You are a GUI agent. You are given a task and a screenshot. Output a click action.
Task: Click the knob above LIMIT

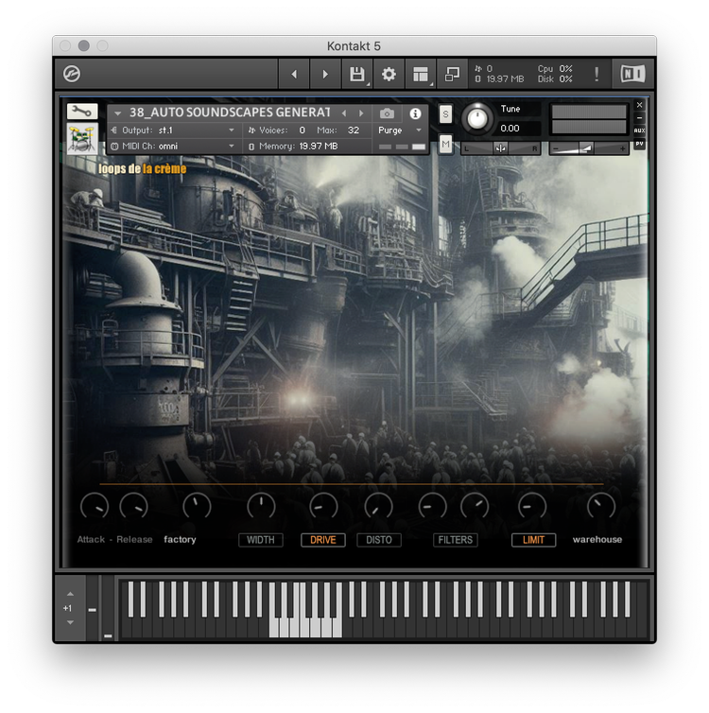pyautogui.click(x=532, y=507)
